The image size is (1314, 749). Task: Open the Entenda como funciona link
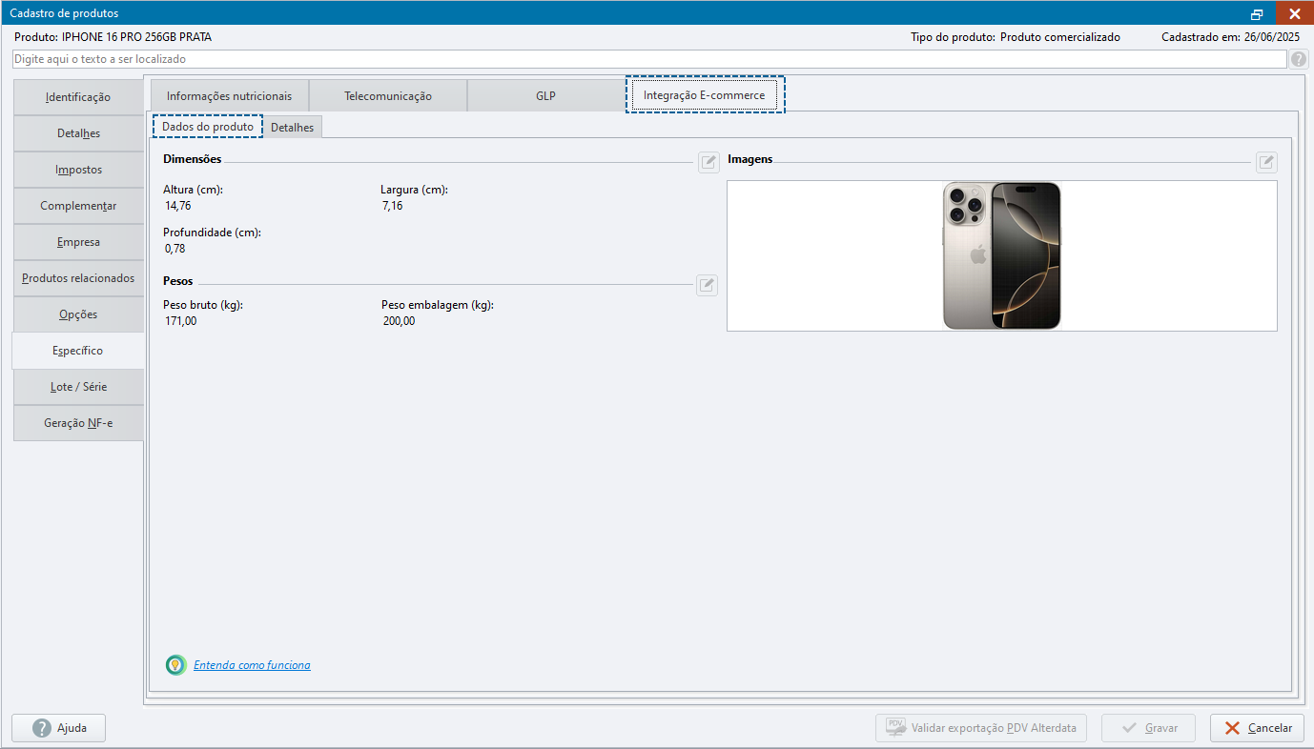click(x=252, y=665)
